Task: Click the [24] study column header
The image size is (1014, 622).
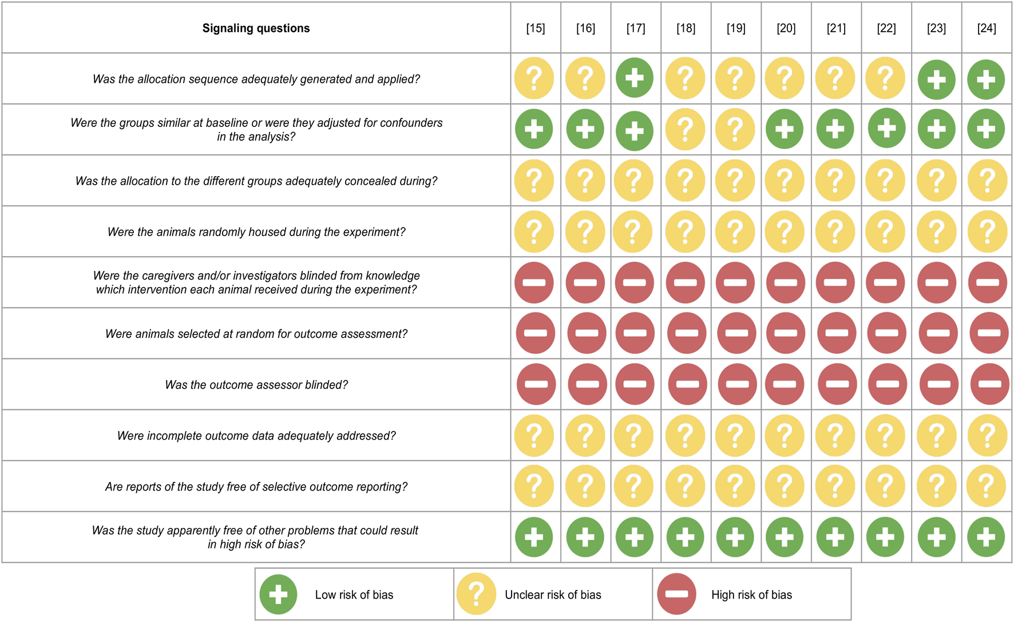Action: (x=987, y=28)
